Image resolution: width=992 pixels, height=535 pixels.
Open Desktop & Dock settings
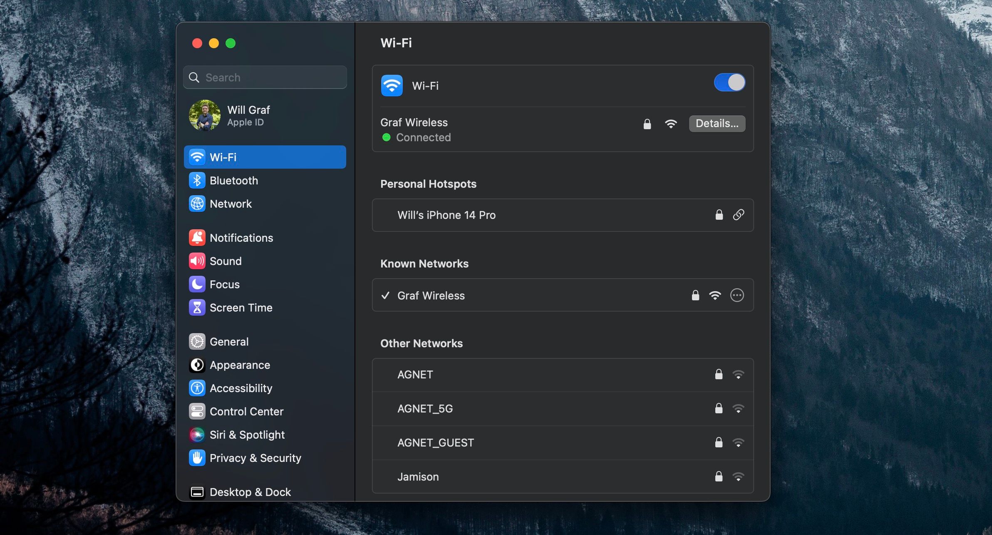pos(250,492)
